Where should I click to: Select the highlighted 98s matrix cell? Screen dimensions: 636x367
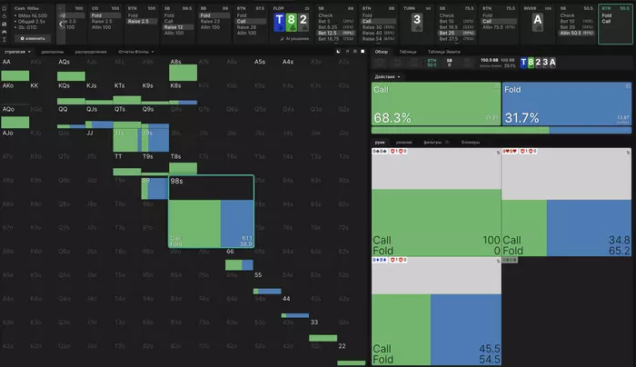(x=211, y=212)
